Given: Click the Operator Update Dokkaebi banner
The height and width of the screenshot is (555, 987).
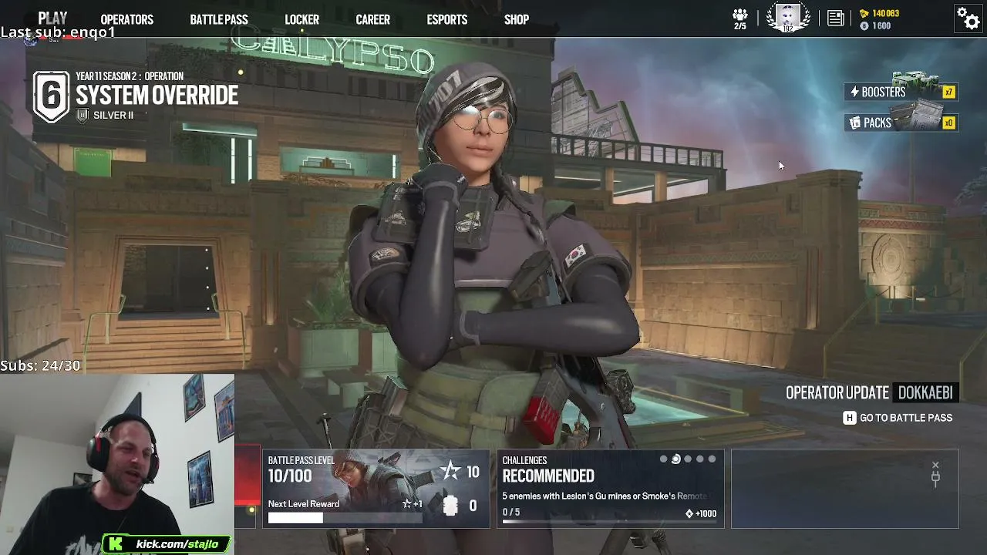Looking at the screenshot, I should pos(872,393).
